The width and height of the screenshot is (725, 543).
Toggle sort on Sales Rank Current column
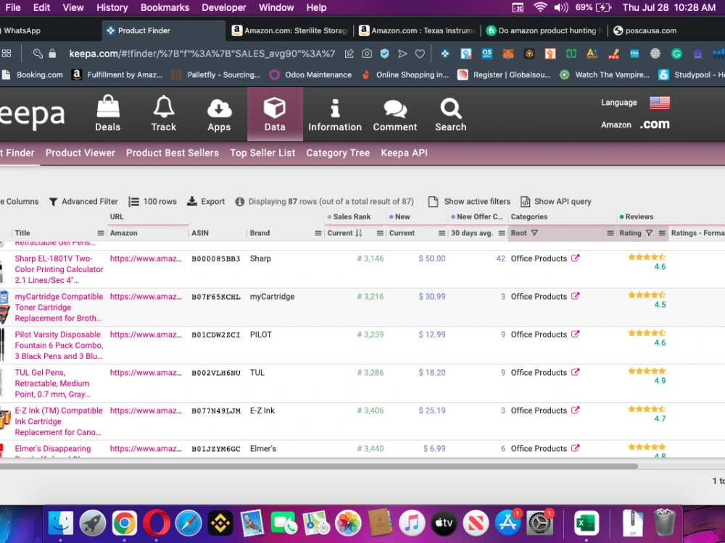(x=358, y=233)
